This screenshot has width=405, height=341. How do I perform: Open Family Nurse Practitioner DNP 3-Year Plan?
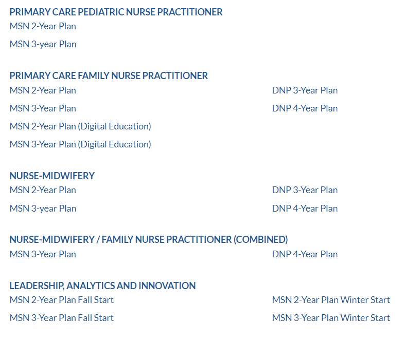(305, 90)
